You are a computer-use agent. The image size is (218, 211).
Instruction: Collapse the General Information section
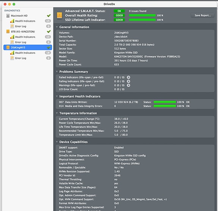[57, 27]
